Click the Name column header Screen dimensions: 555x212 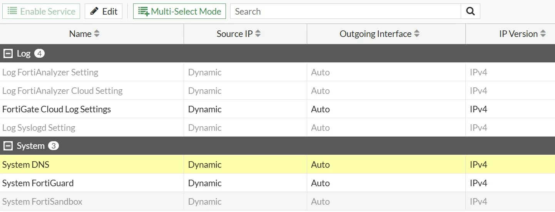click(92, 34)
